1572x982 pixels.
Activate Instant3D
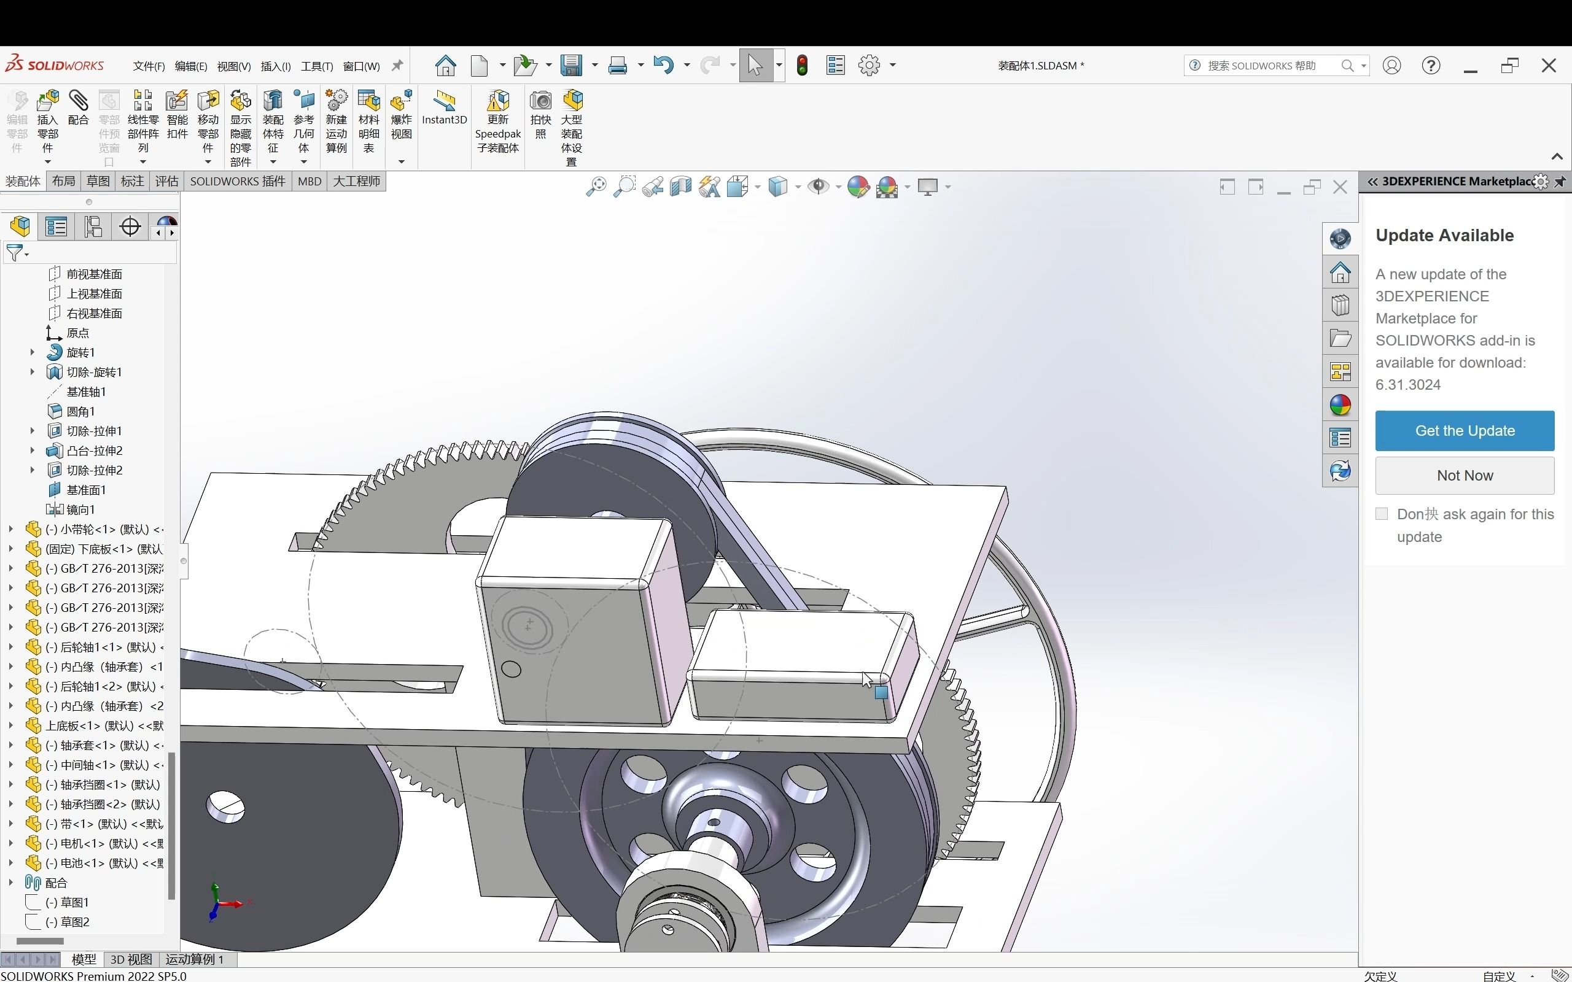(x=444, y=110)
